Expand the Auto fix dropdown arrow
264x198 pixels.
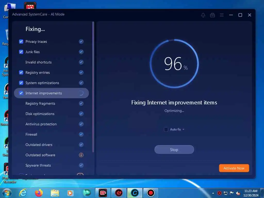pyautogui.click(x=183, y=129)
